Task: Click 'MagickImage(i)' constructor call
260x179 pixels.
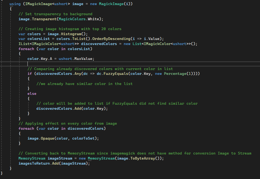Action: tap(115, 4)
